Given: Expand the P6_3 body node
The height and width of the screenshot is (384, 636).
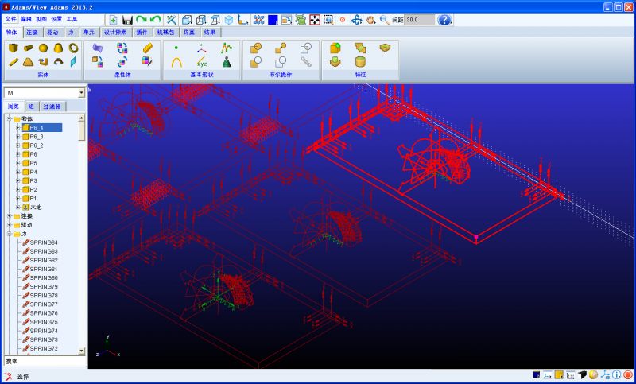Looking at the screenshot, I should (17, 137).
